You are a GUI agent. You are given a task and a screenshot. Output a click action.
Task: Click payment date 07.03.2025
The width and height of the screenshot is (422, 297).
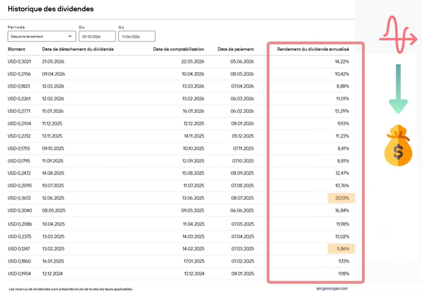click(243, 249)
